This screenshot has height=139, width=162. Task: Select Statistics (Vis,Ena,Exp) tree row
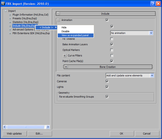pyautogui.click(x=25, y=22)
